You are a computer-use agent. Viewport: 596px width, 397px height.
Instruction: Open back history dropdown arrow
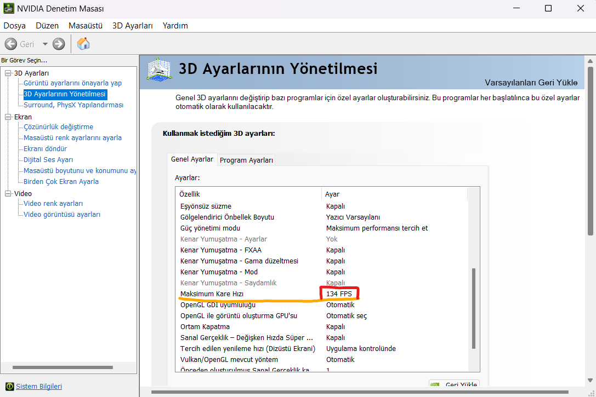point(45,44)
